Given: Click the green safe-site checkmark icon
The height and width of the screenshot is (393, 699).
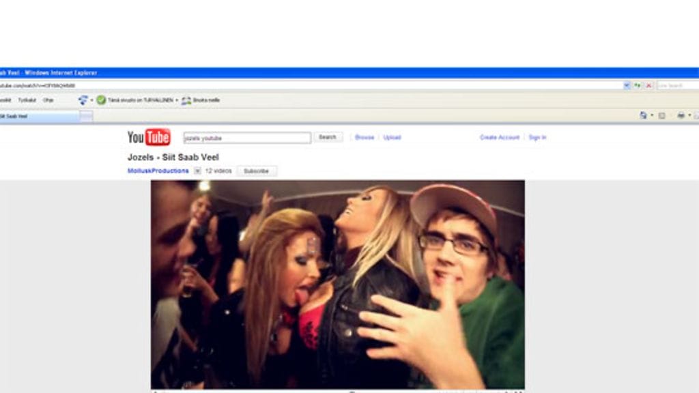Looking at the screenshot, I should (x=101, y=100).
